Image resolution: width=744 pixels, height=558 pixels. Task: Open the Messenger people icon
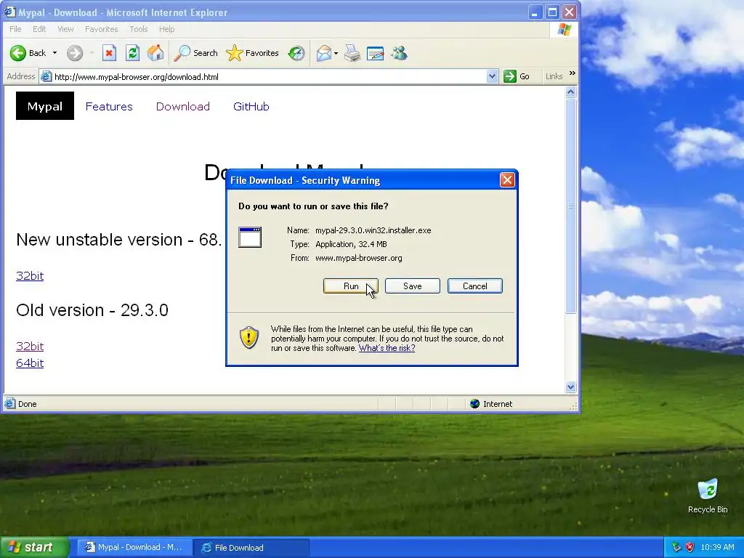[399, 53]
